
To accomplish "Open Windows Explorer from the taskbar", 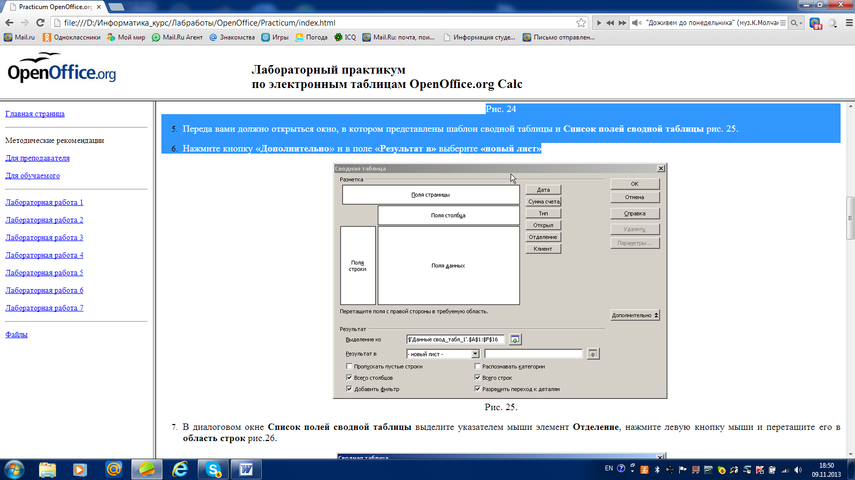I will (x=48, y=469).
